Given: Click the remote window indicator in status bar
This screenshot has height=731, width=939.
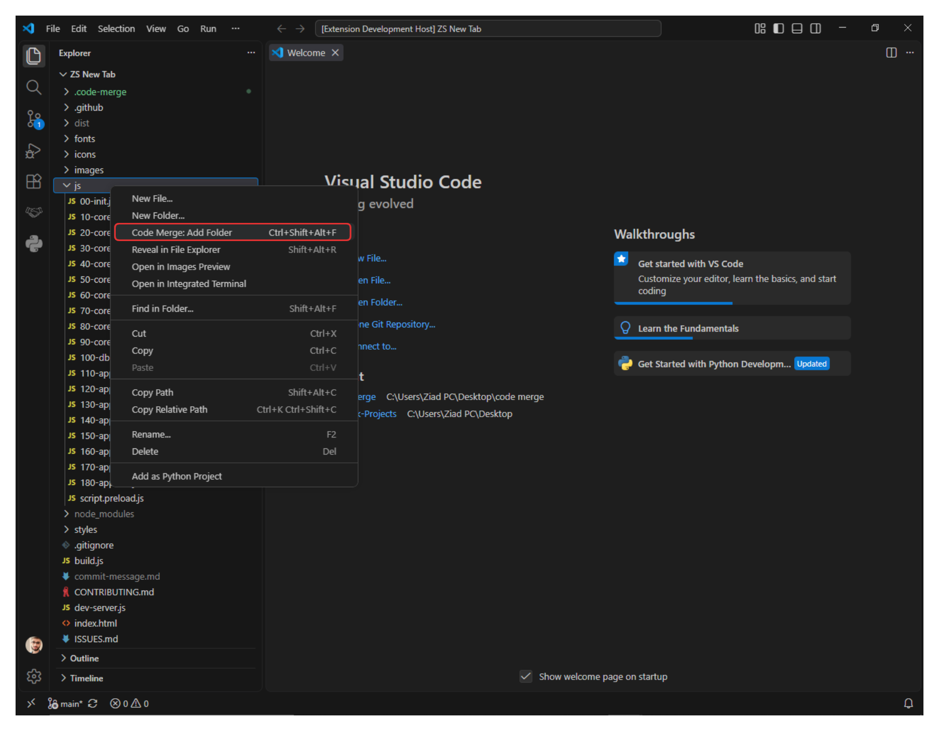Looking at the screenshot, I should (31, 703).
